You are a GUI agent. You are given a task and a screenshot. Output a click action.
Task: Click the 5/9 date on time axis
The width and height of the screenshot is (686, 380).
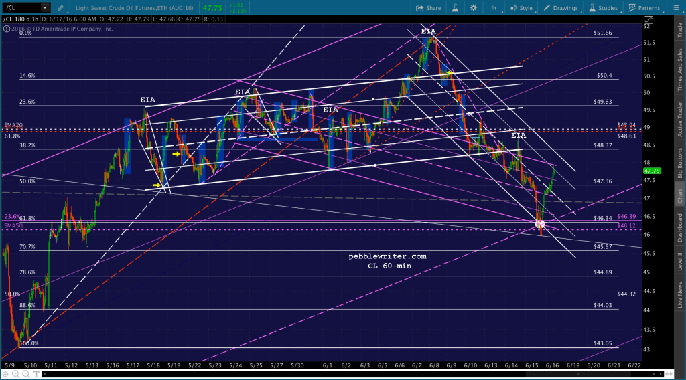tap(9, 365)
